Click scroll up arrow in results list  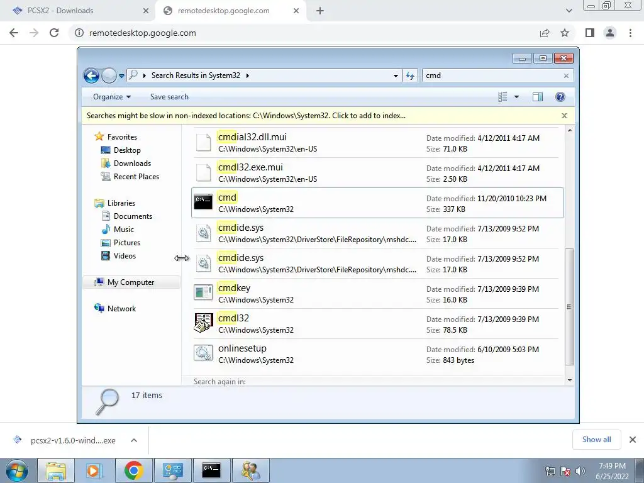(x=570, y=130)
